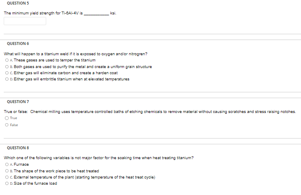Select option D size of the furnace load

pyautogui.click(x=7, y=183)
